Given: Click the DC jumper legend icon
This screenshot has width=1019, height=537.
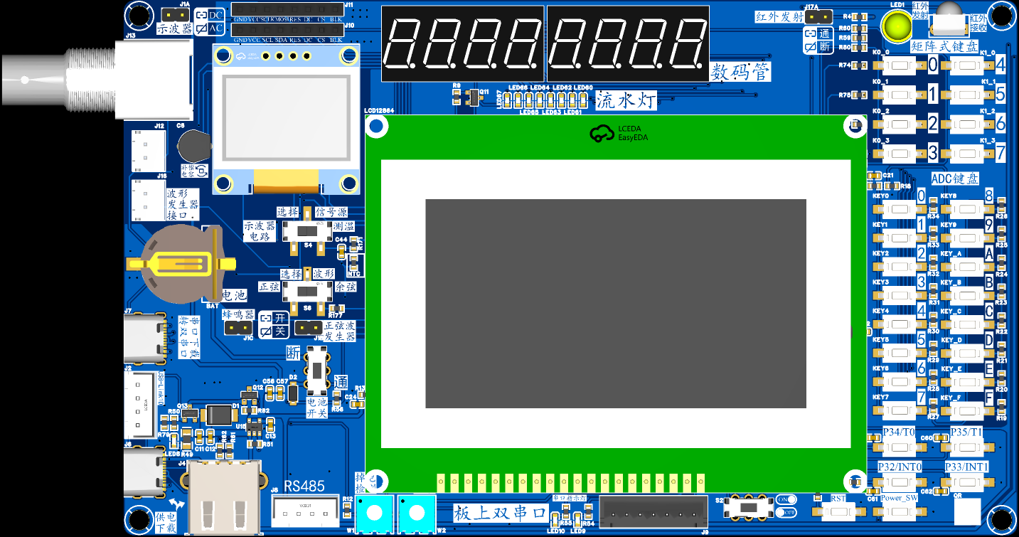Looking at the screenshot, I should pyautogui.click(x=201, y=15).
